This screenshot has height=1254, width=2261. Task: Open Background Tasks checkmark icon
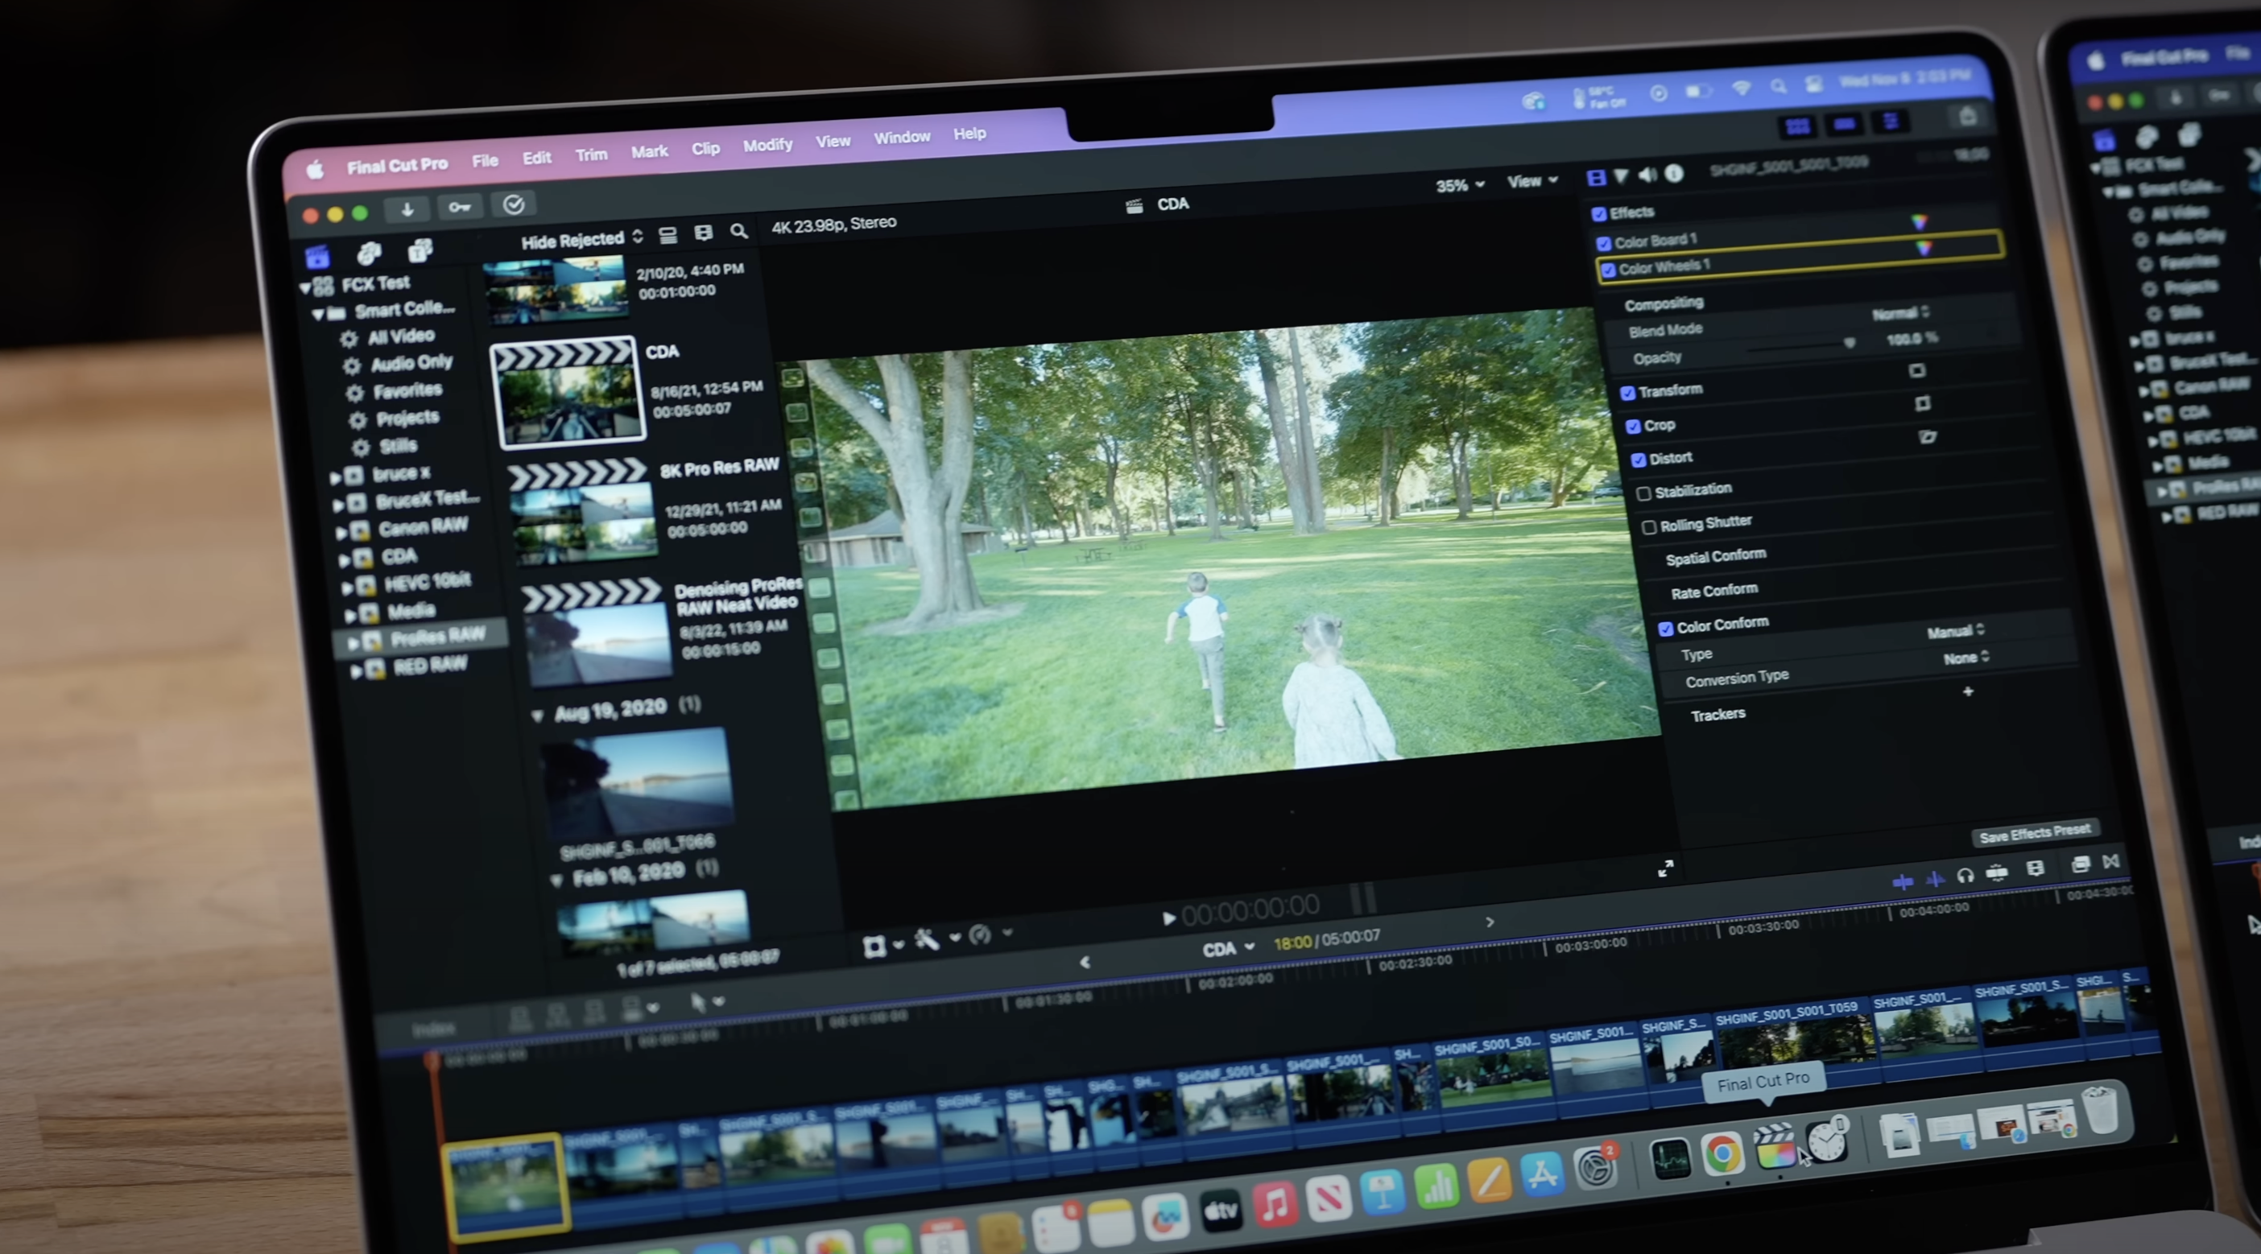514,204
